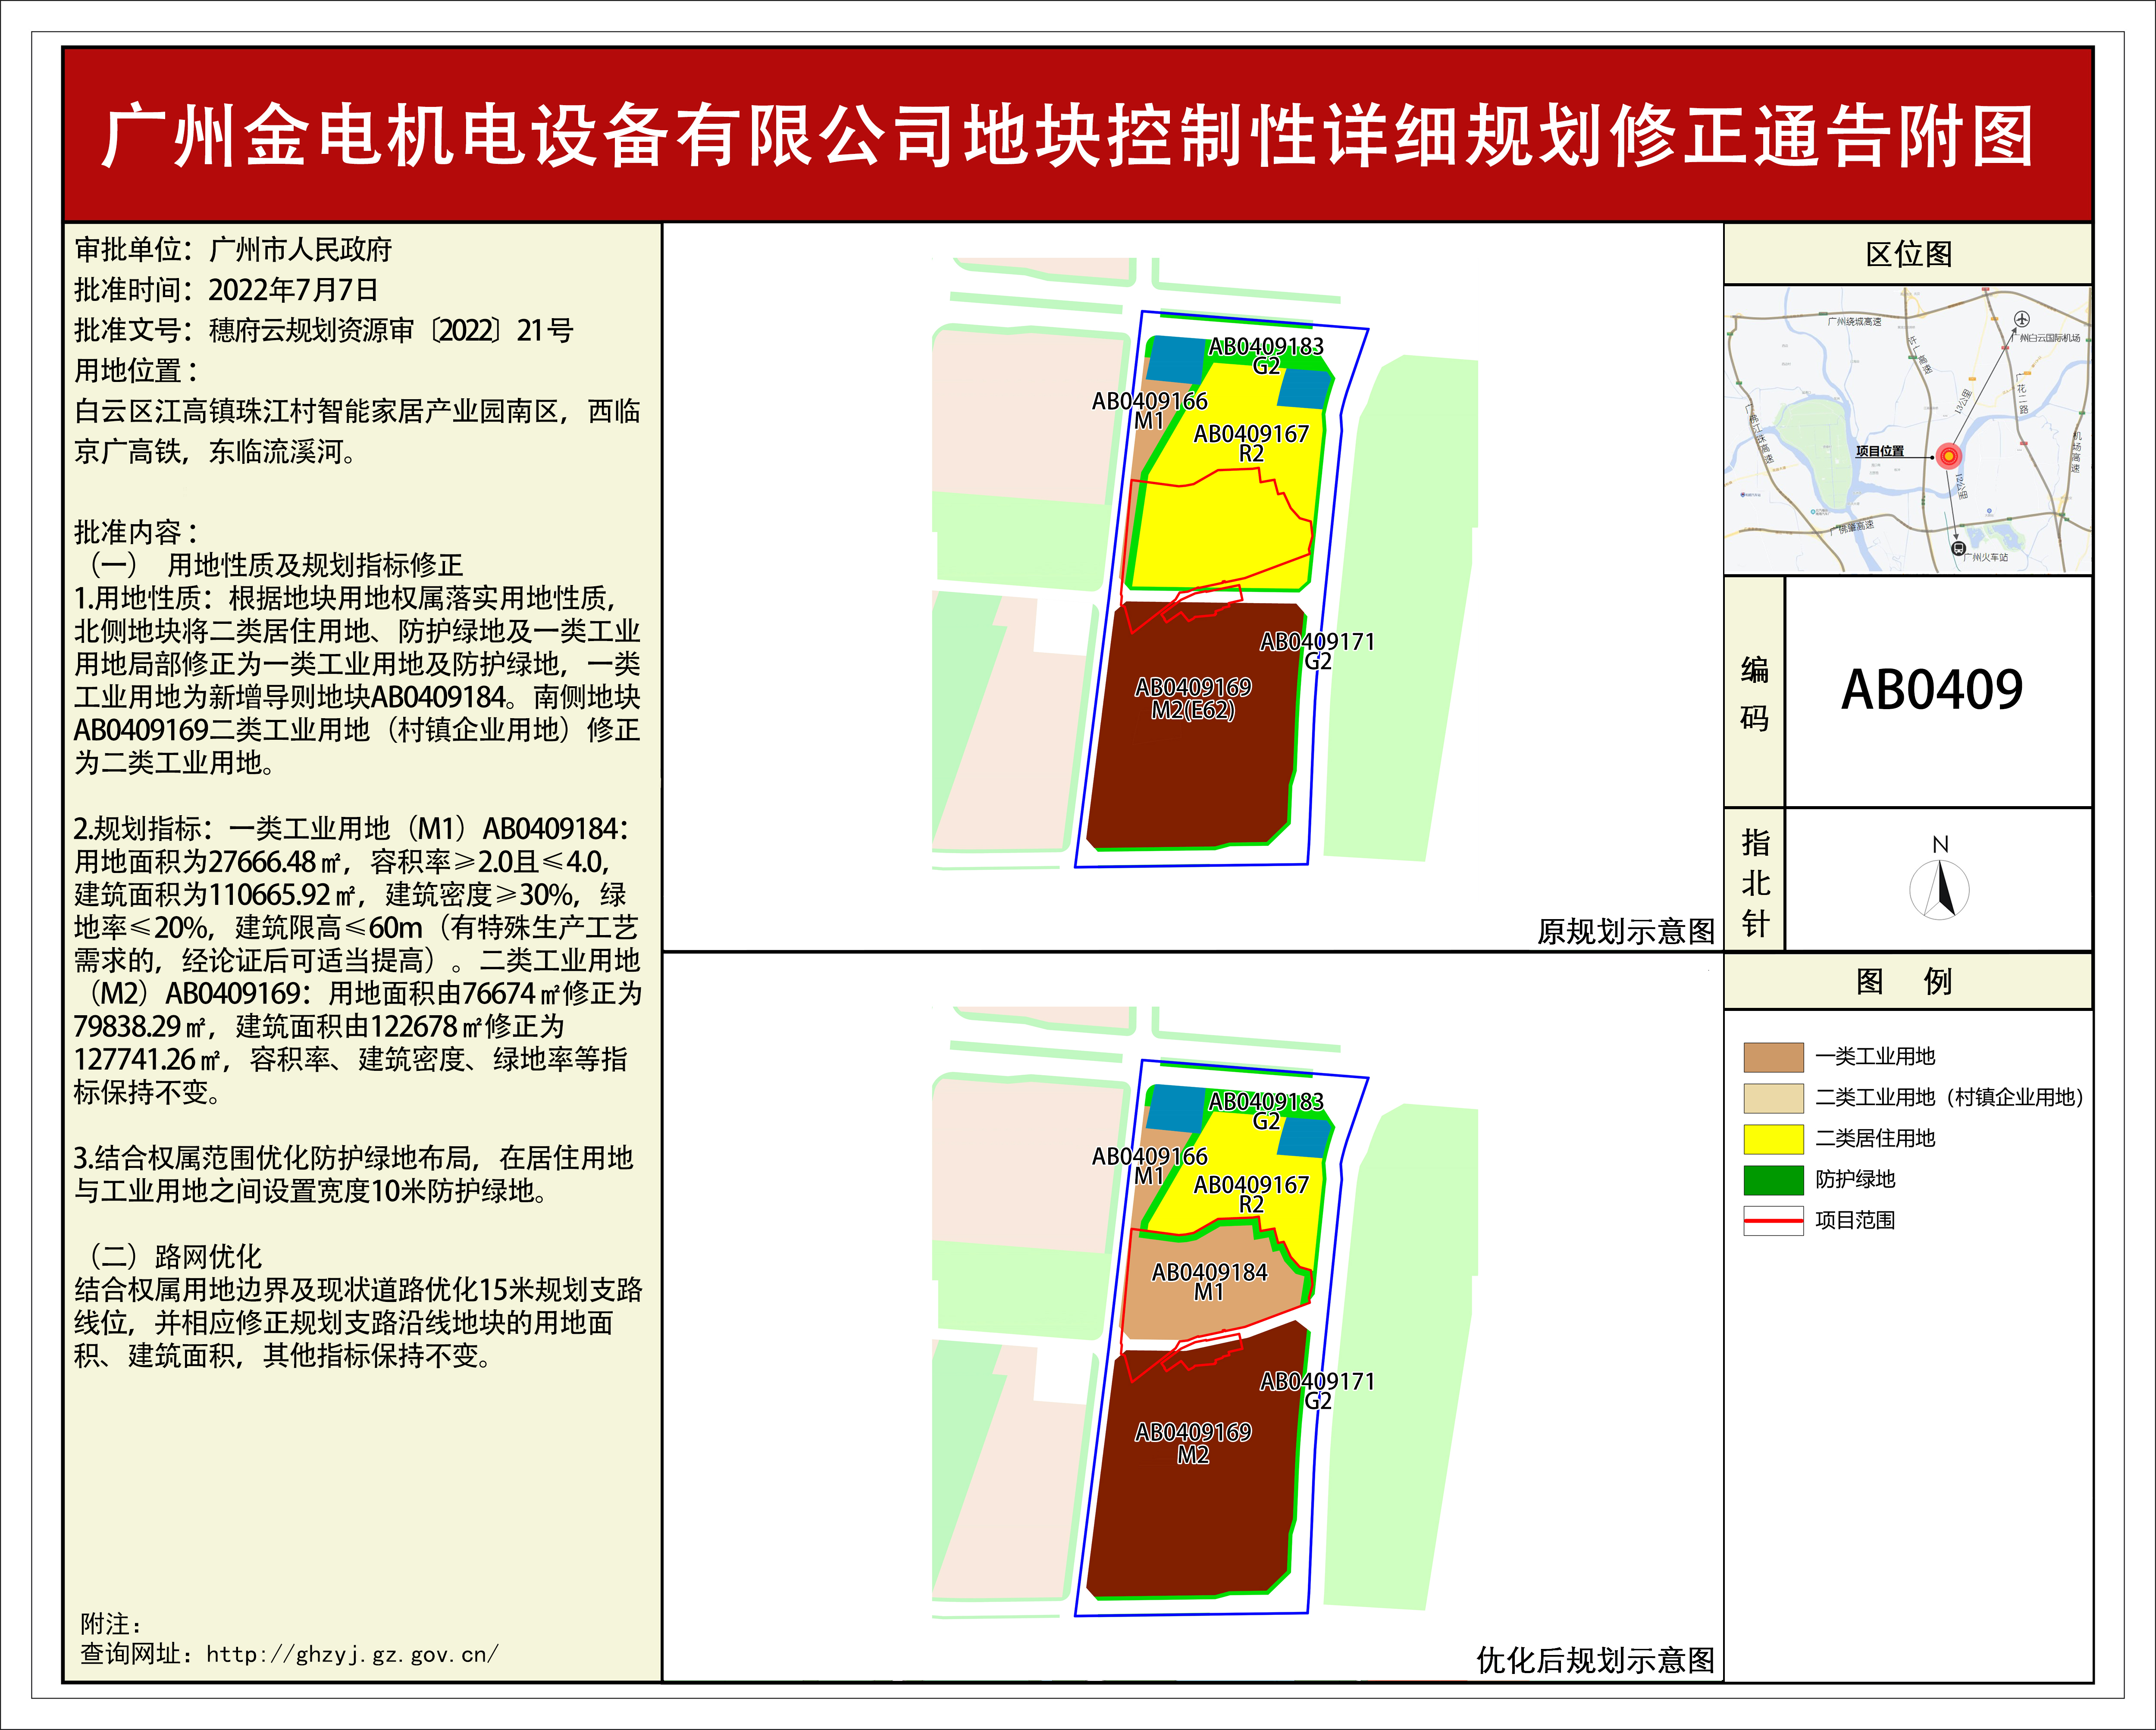Click AB0409183 G2 label in the original plan
The height and width of the screenshot is (1730, 2156).
coord(1266,356)
